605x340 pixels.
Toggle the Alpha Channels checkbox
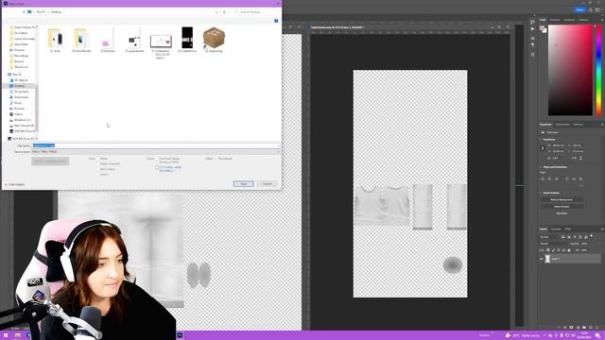[x=97, y=163]
